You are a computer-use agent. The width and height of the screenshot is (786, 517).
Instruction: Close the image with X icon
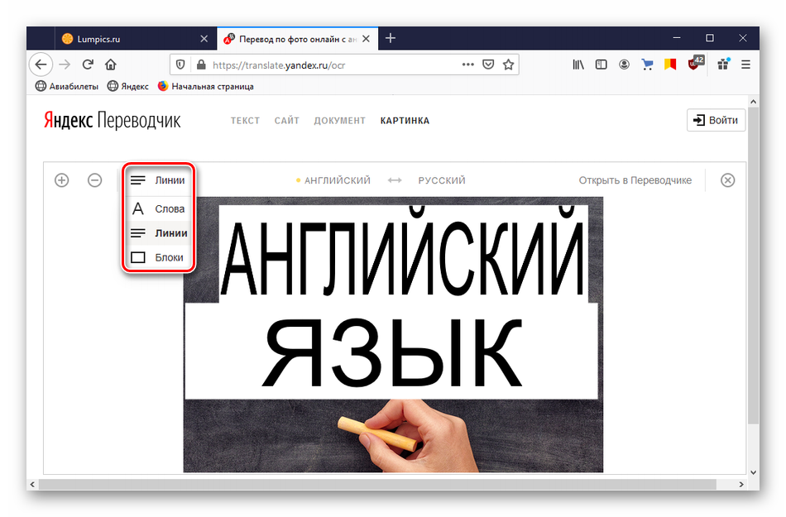727,180
